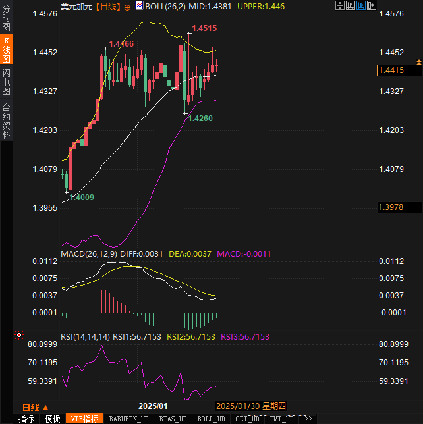Click the right-arrow panel icon at top
Viewport: 423px width, 424px height.
tap(371, 5)
